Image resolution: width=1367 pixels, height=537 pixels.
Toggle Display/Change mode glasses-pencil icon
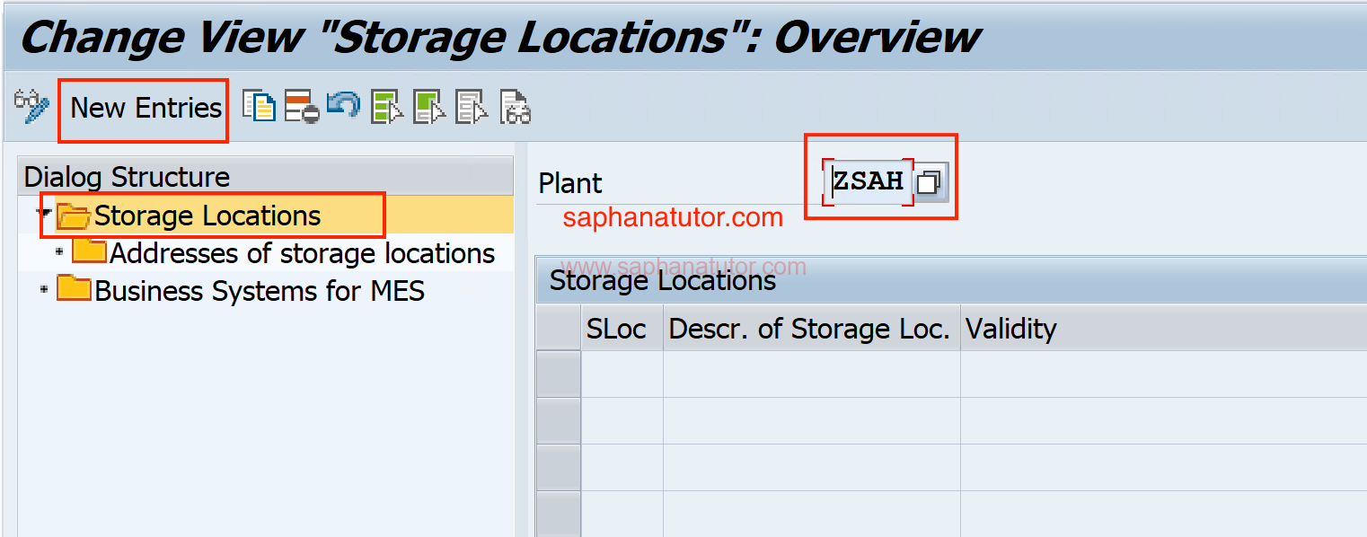31,107
